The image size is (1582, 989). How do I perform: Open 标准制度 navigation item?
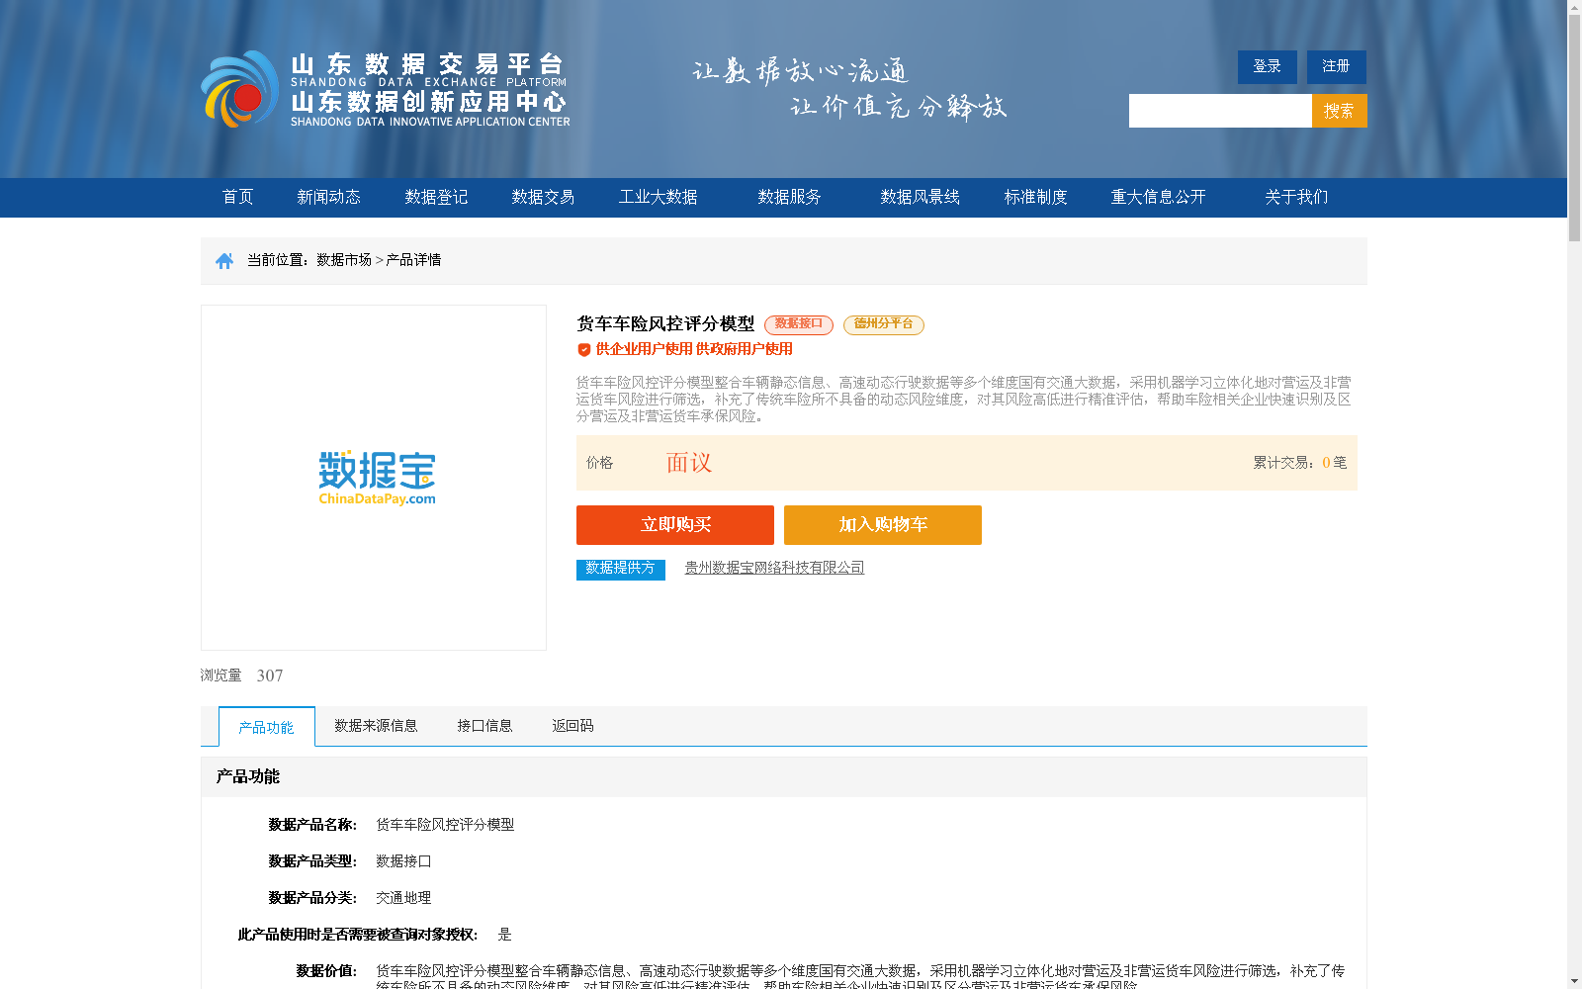(x=1036, y=197)
